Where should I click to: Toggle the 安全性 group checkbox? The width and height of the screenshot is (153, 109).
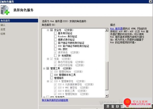52,30
